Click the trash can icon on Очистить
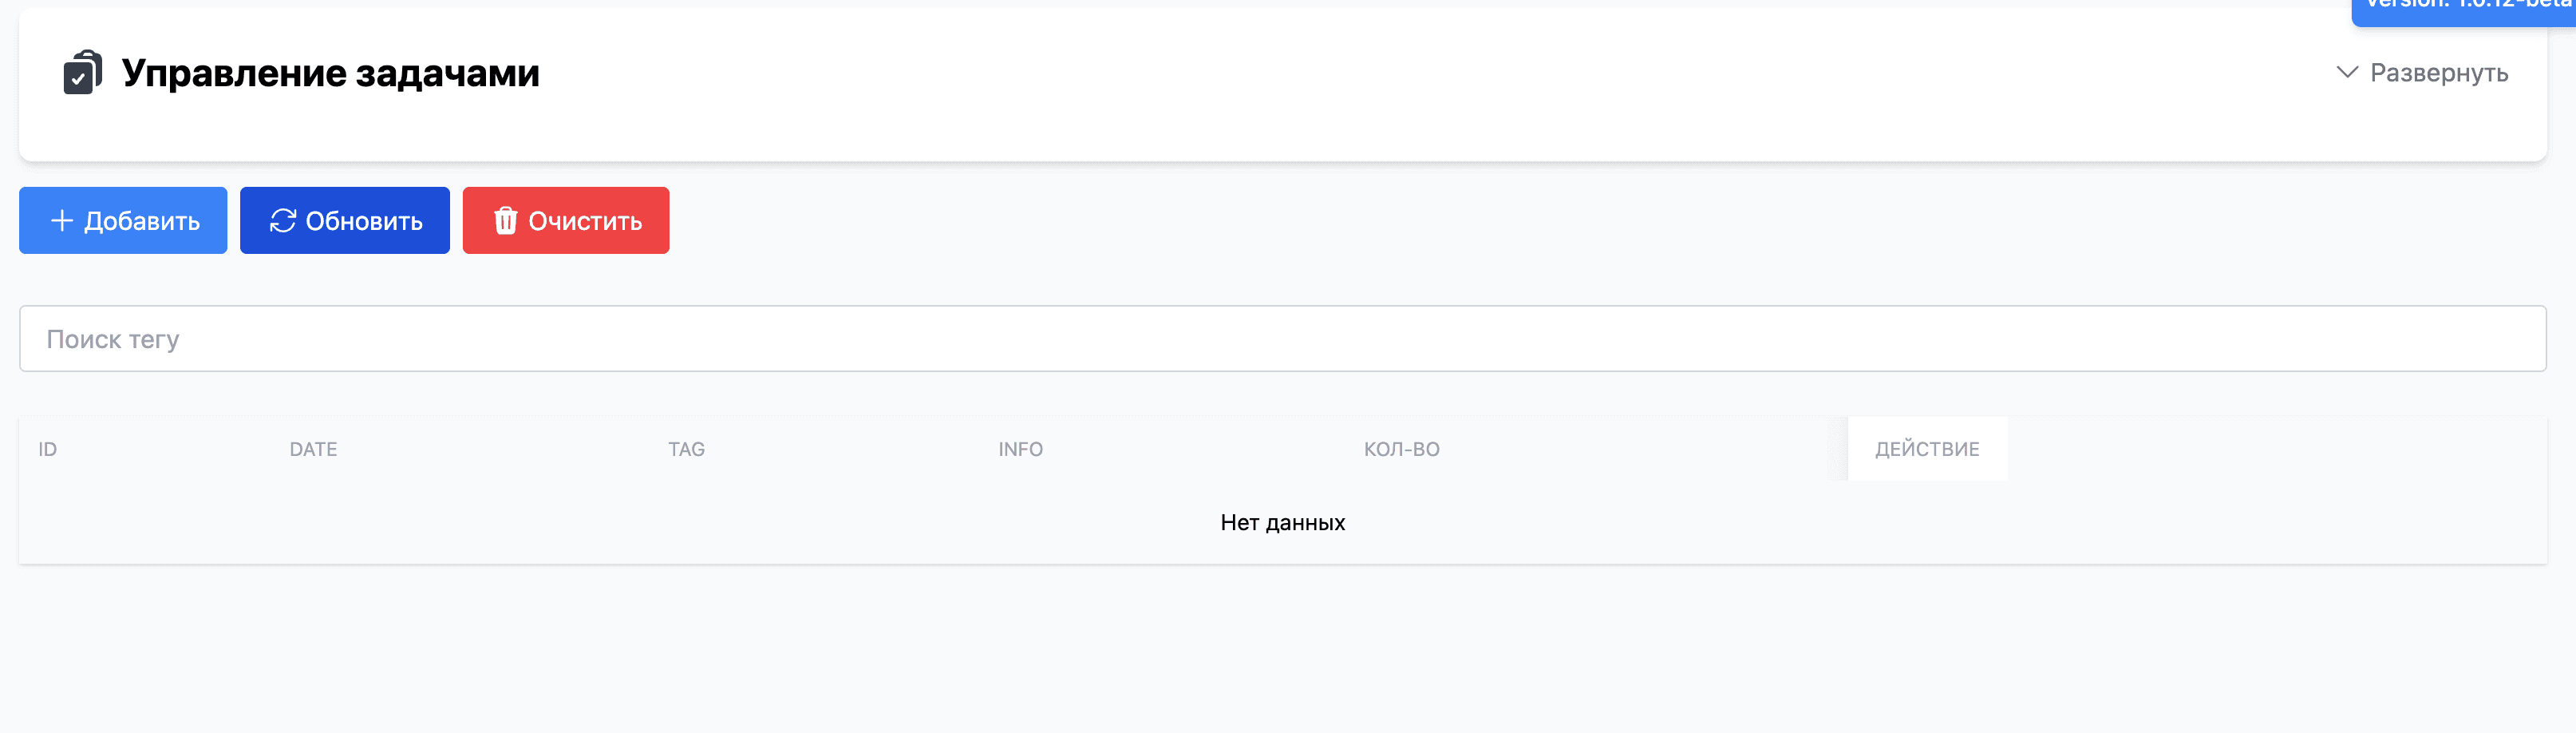 (x=506, y=221)
